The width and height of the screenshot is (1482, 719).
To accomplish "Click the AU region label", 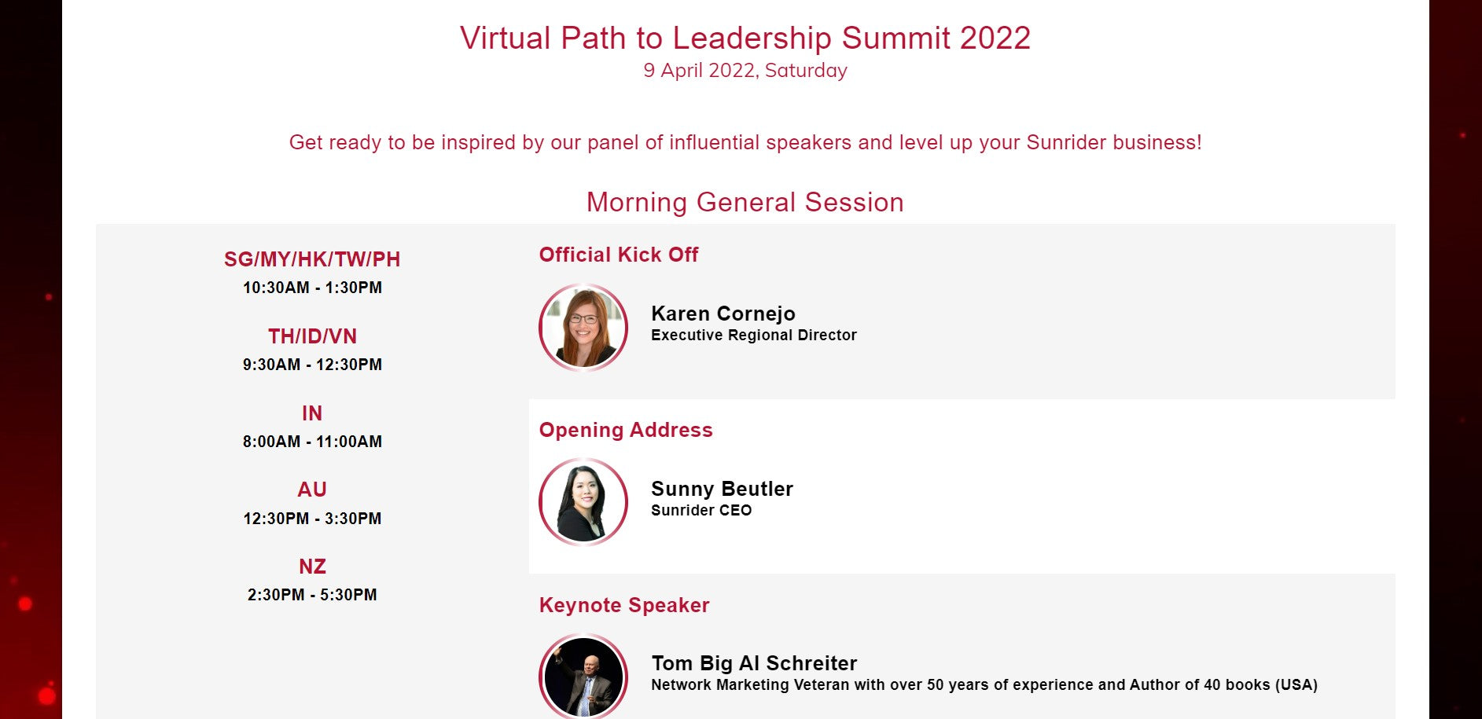I will (312, 490).
